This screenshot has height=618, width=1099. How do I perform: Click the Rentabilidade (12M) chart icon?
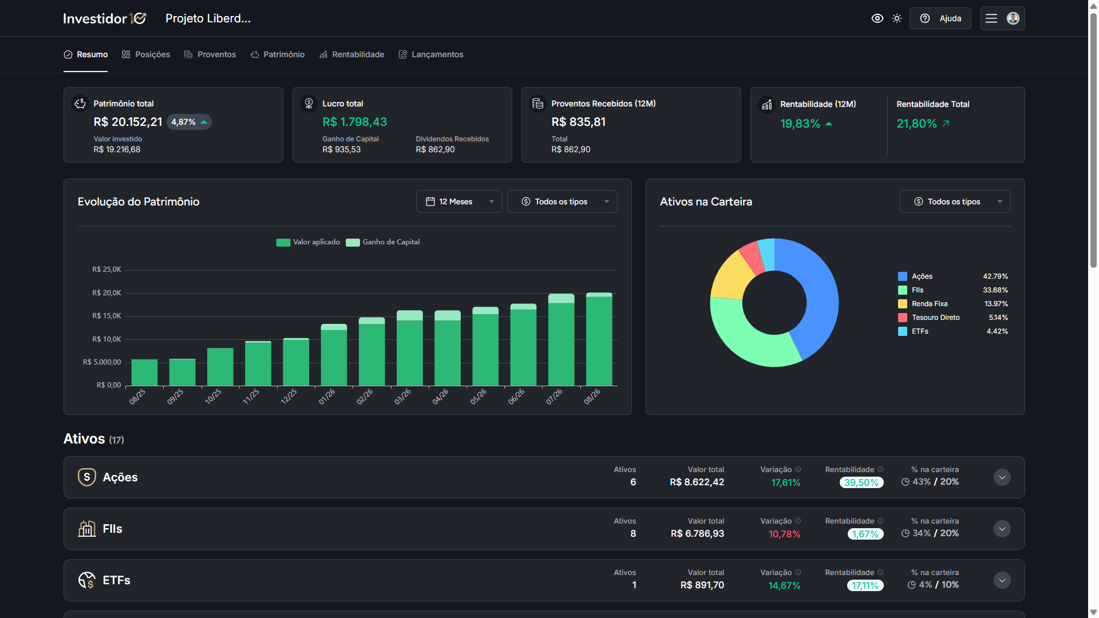click(767, 104)
